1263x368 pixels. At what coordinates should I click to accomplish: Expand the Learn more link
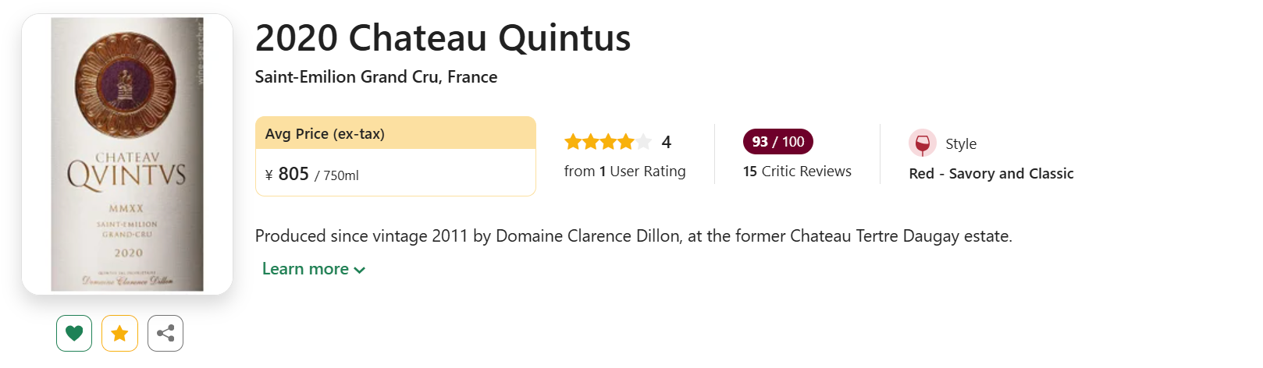[x=305, y=269]
